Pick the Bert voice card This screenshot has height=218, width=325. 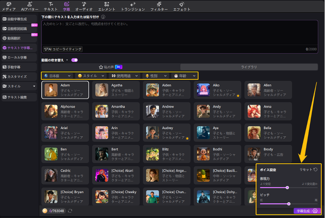point(116,154)
